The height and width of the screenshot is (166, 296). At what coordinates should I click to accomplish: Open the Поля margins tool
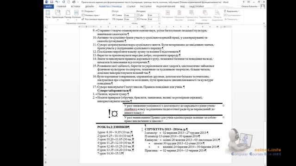point(48,15)
